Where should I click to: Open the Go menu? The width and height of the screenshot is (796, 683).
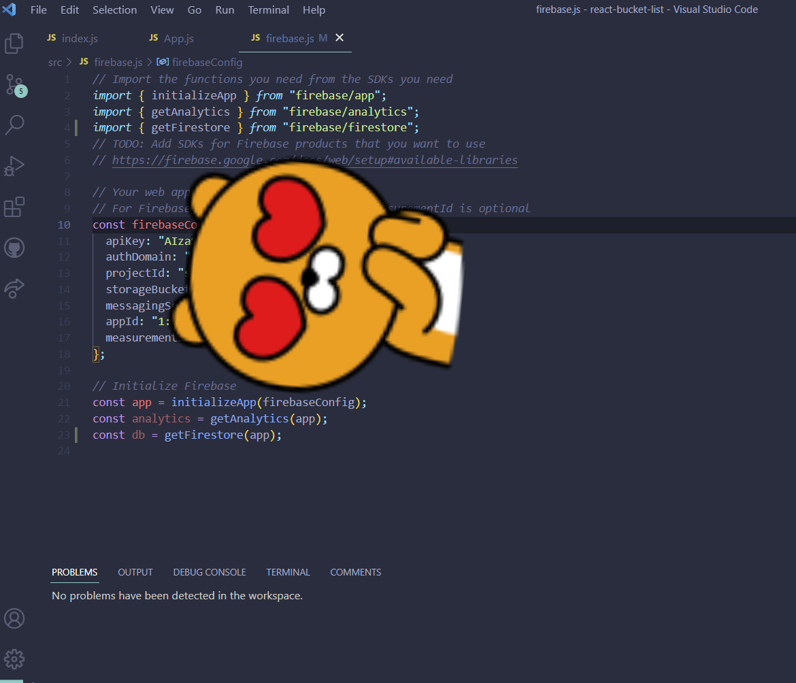click(195, 10)
